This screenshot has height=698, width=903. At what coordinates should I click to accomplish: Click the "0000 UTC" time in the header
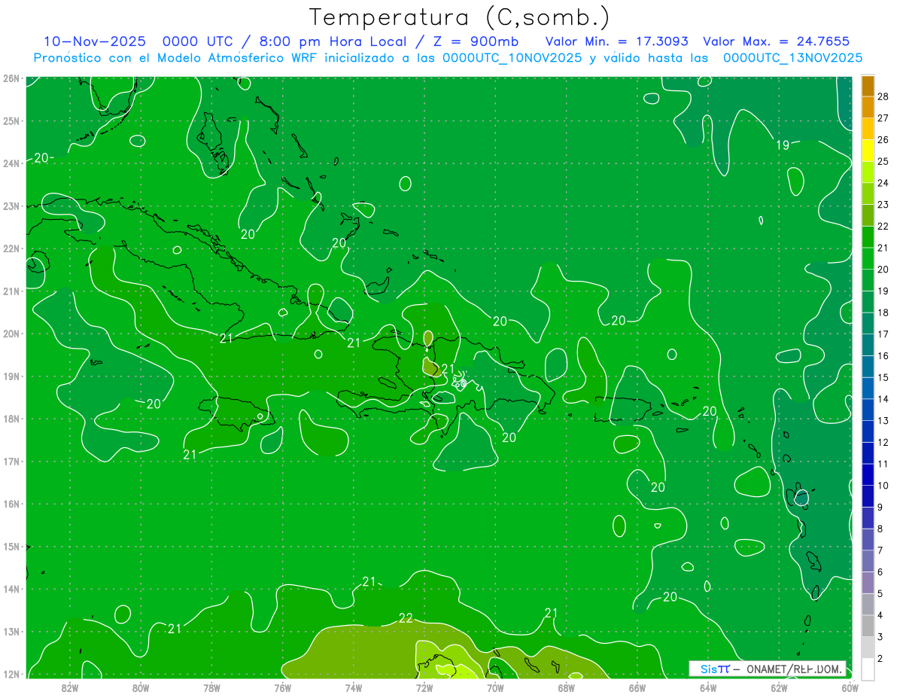(x=199, y=41)
